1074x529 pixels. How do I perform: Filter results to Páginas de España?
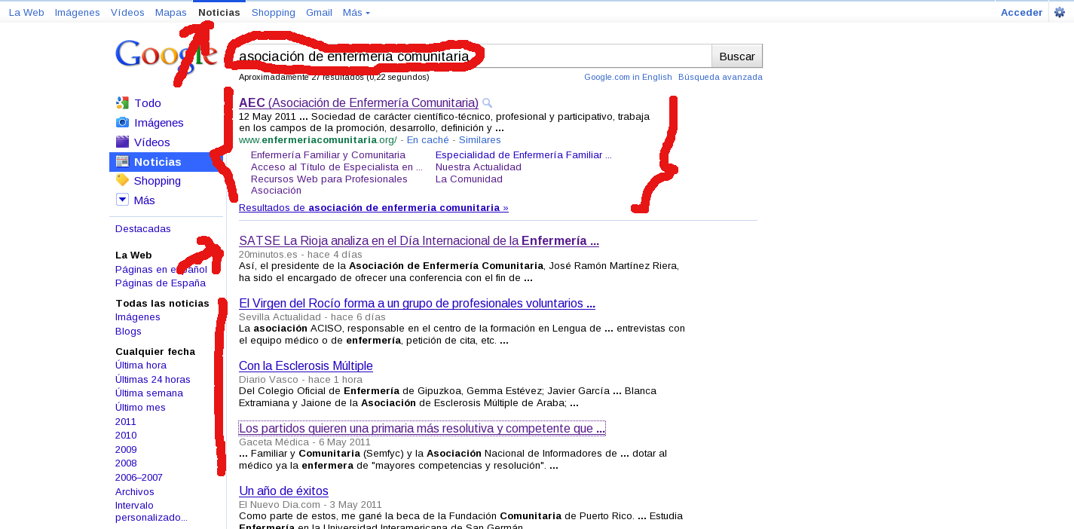160,283
